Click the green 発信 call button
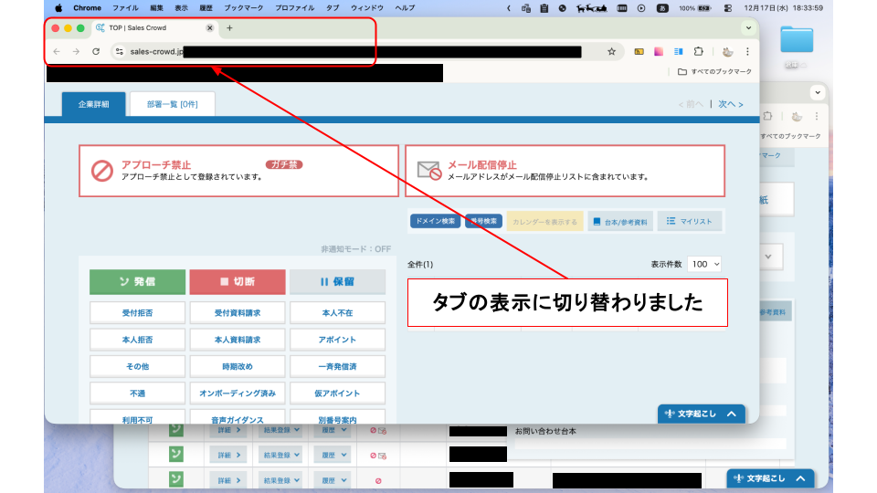Viewport: 877px width, 493px height. tap(137, 282)
